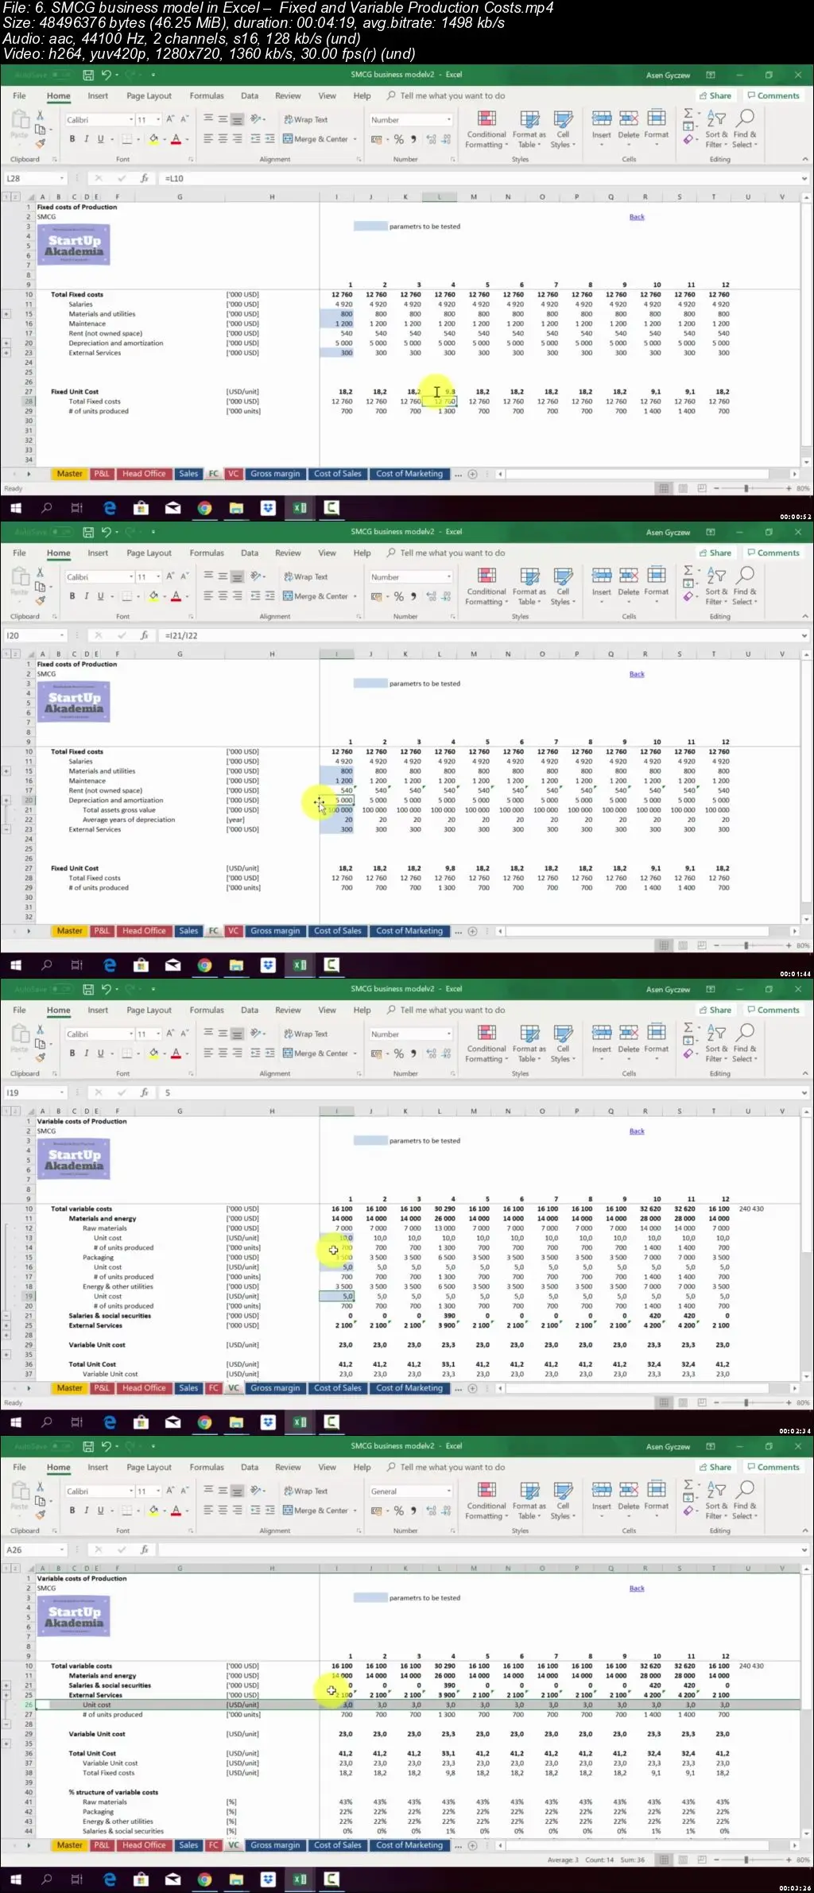Toggle Middle Align in the A26 frame

223,1491
